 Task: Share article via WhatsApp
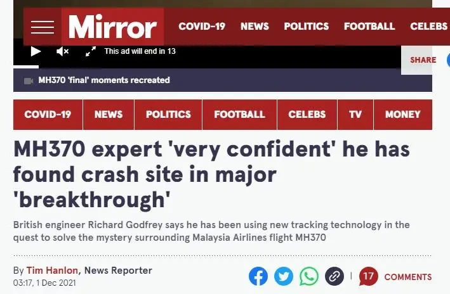point(309,276)
